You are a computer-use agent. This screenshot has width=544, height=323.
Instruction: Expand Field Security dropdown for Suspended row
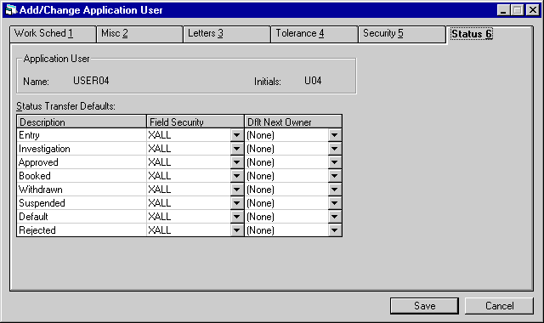click(237, 203)
